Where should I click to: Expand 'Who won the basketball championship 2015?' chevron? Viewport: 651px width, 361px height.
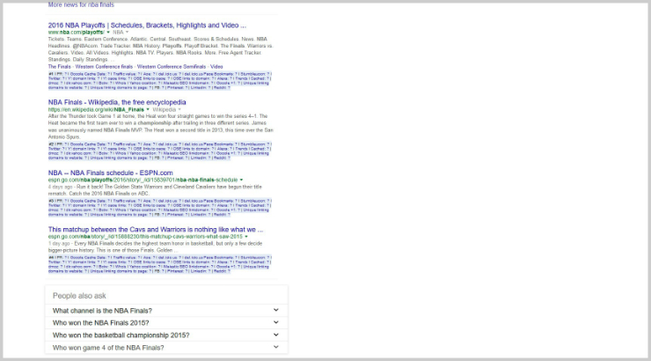coord(275,335)
